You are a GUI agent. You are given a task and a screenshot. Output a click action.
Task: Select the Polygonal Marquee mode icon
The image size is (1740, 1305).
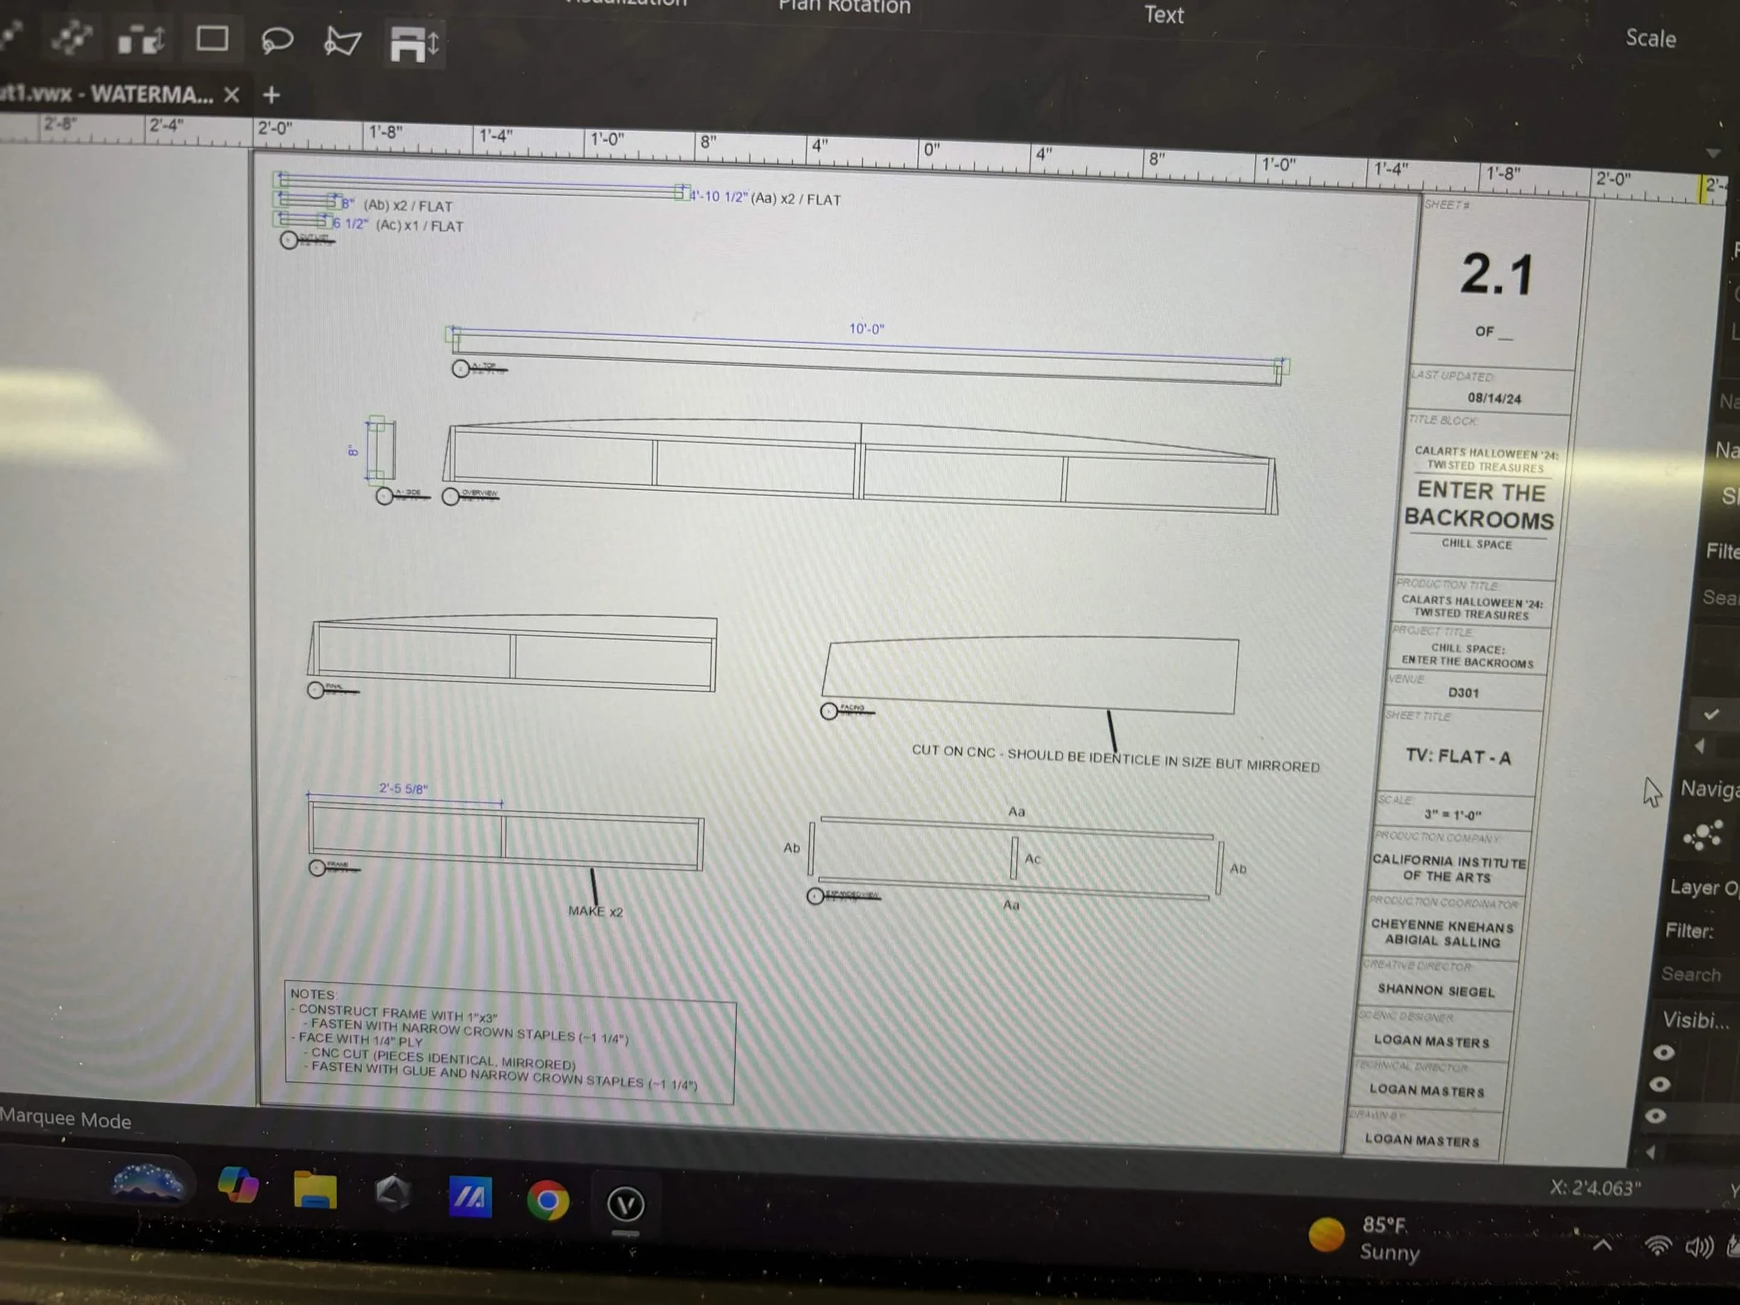click(342, 41)
